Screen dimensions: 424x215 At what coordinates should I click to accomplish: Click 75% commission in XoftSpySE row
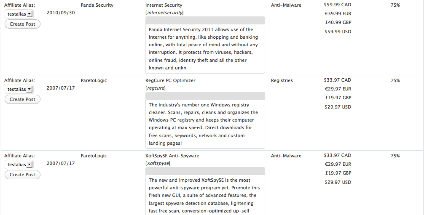tap(395, 156)
